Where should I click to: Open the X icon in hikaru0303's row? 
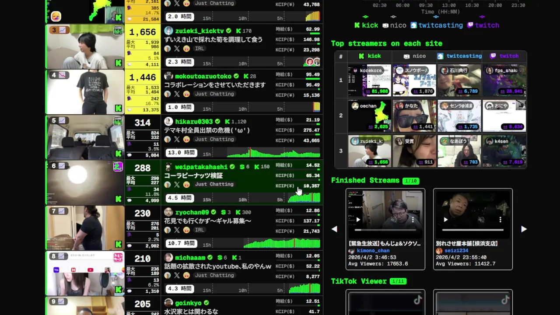[177, 139]
